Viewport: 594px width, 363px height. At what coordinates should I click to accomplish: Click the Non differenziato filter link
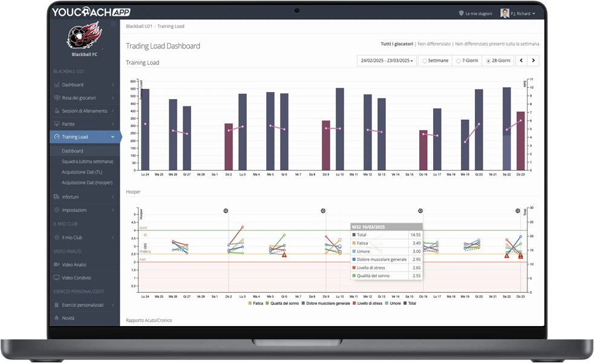coord(434,44)
